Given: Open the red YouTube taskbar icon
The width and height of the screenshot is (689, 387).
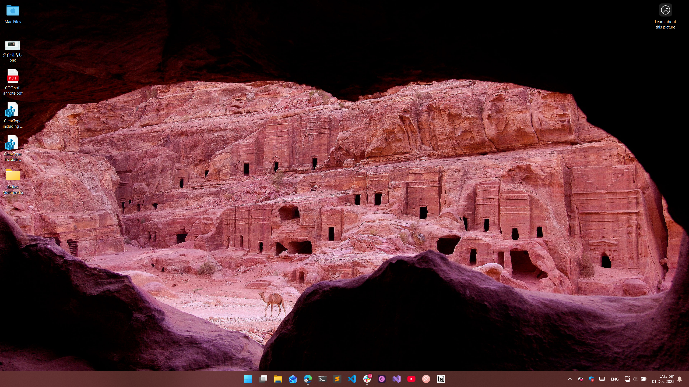Looking at the screenshot, I should click(411, 379).
